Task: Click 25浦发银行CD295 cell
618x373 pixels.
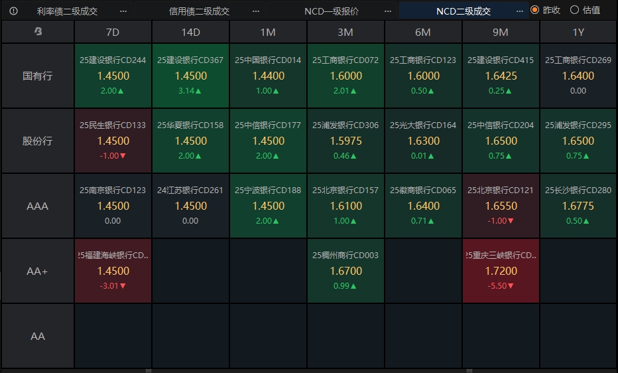Action: click(579, 141)
